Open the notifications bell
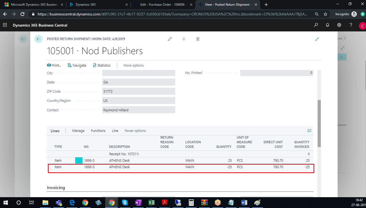The height and width of the screenshot is (208, 366). (328, 25)
